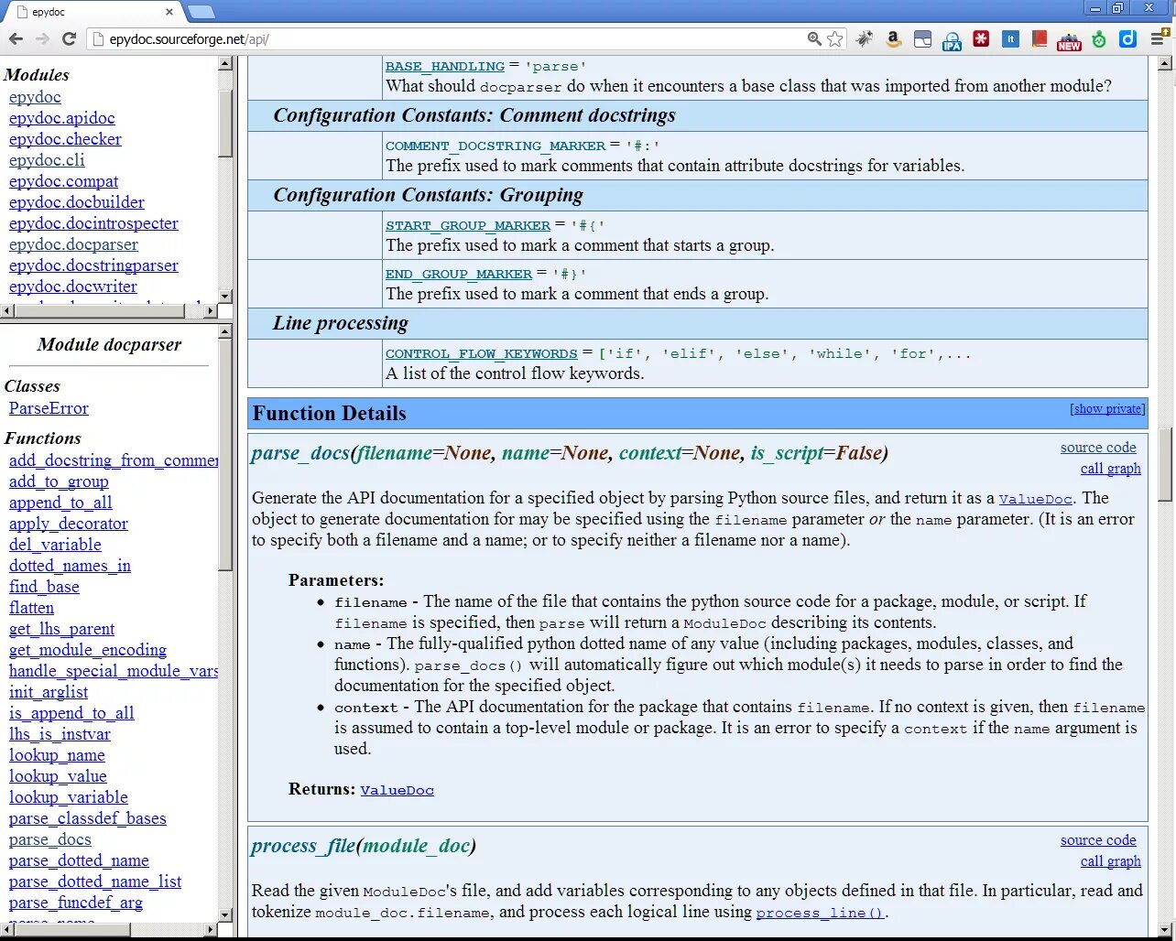
Task: Open the red asterisk LastPass extension
Action: click(981, 38)
